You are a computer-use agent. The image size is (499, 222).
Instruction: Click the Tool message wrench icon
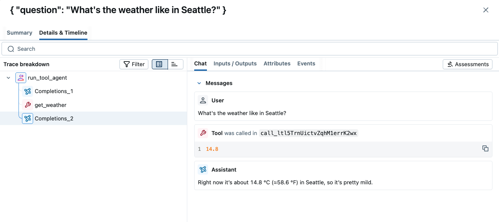(203, 133)
